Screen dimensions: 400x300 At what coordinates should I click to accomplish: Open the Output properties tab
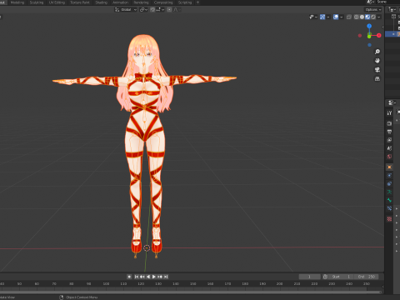point(389,132)
